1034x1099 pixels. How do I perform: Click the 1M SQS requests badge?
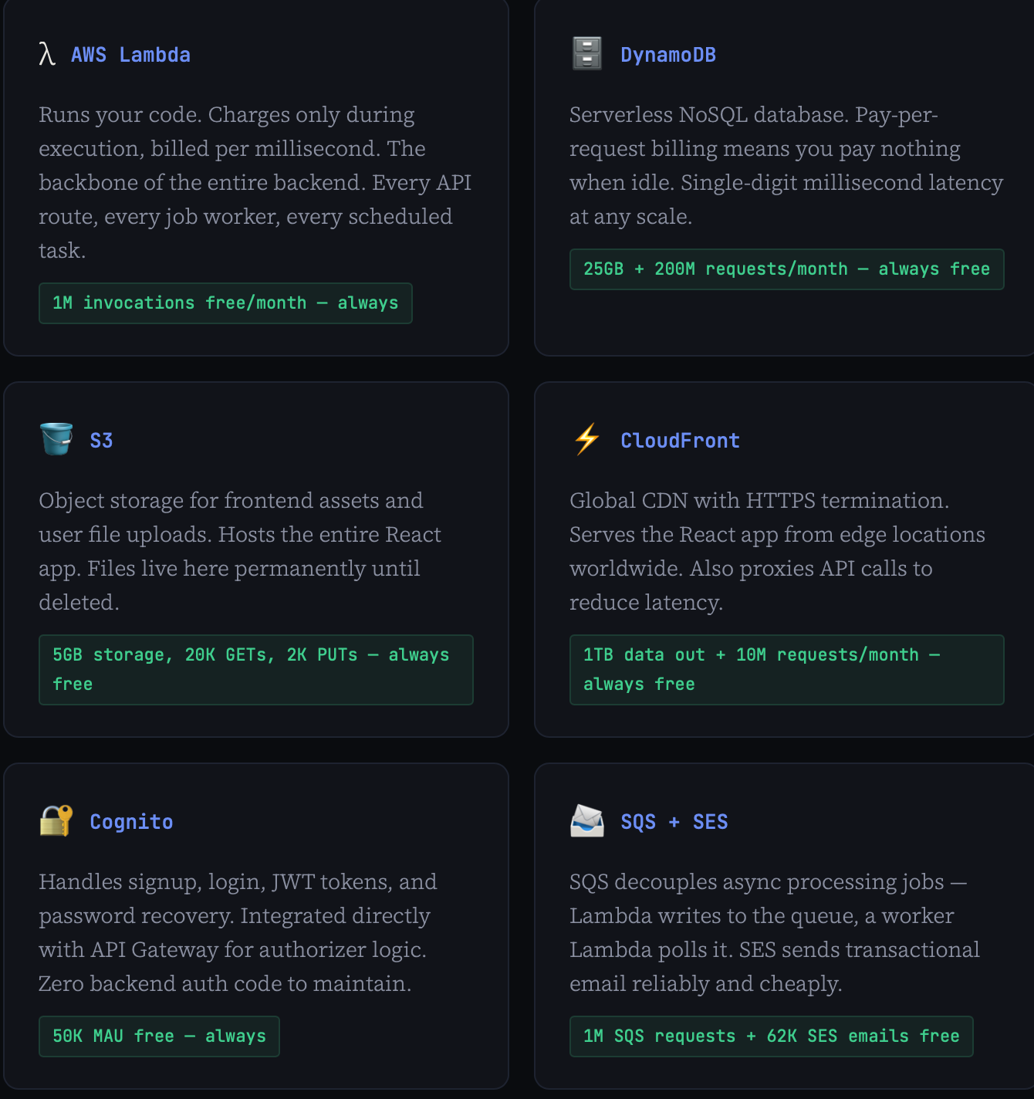click(771, 1036)
